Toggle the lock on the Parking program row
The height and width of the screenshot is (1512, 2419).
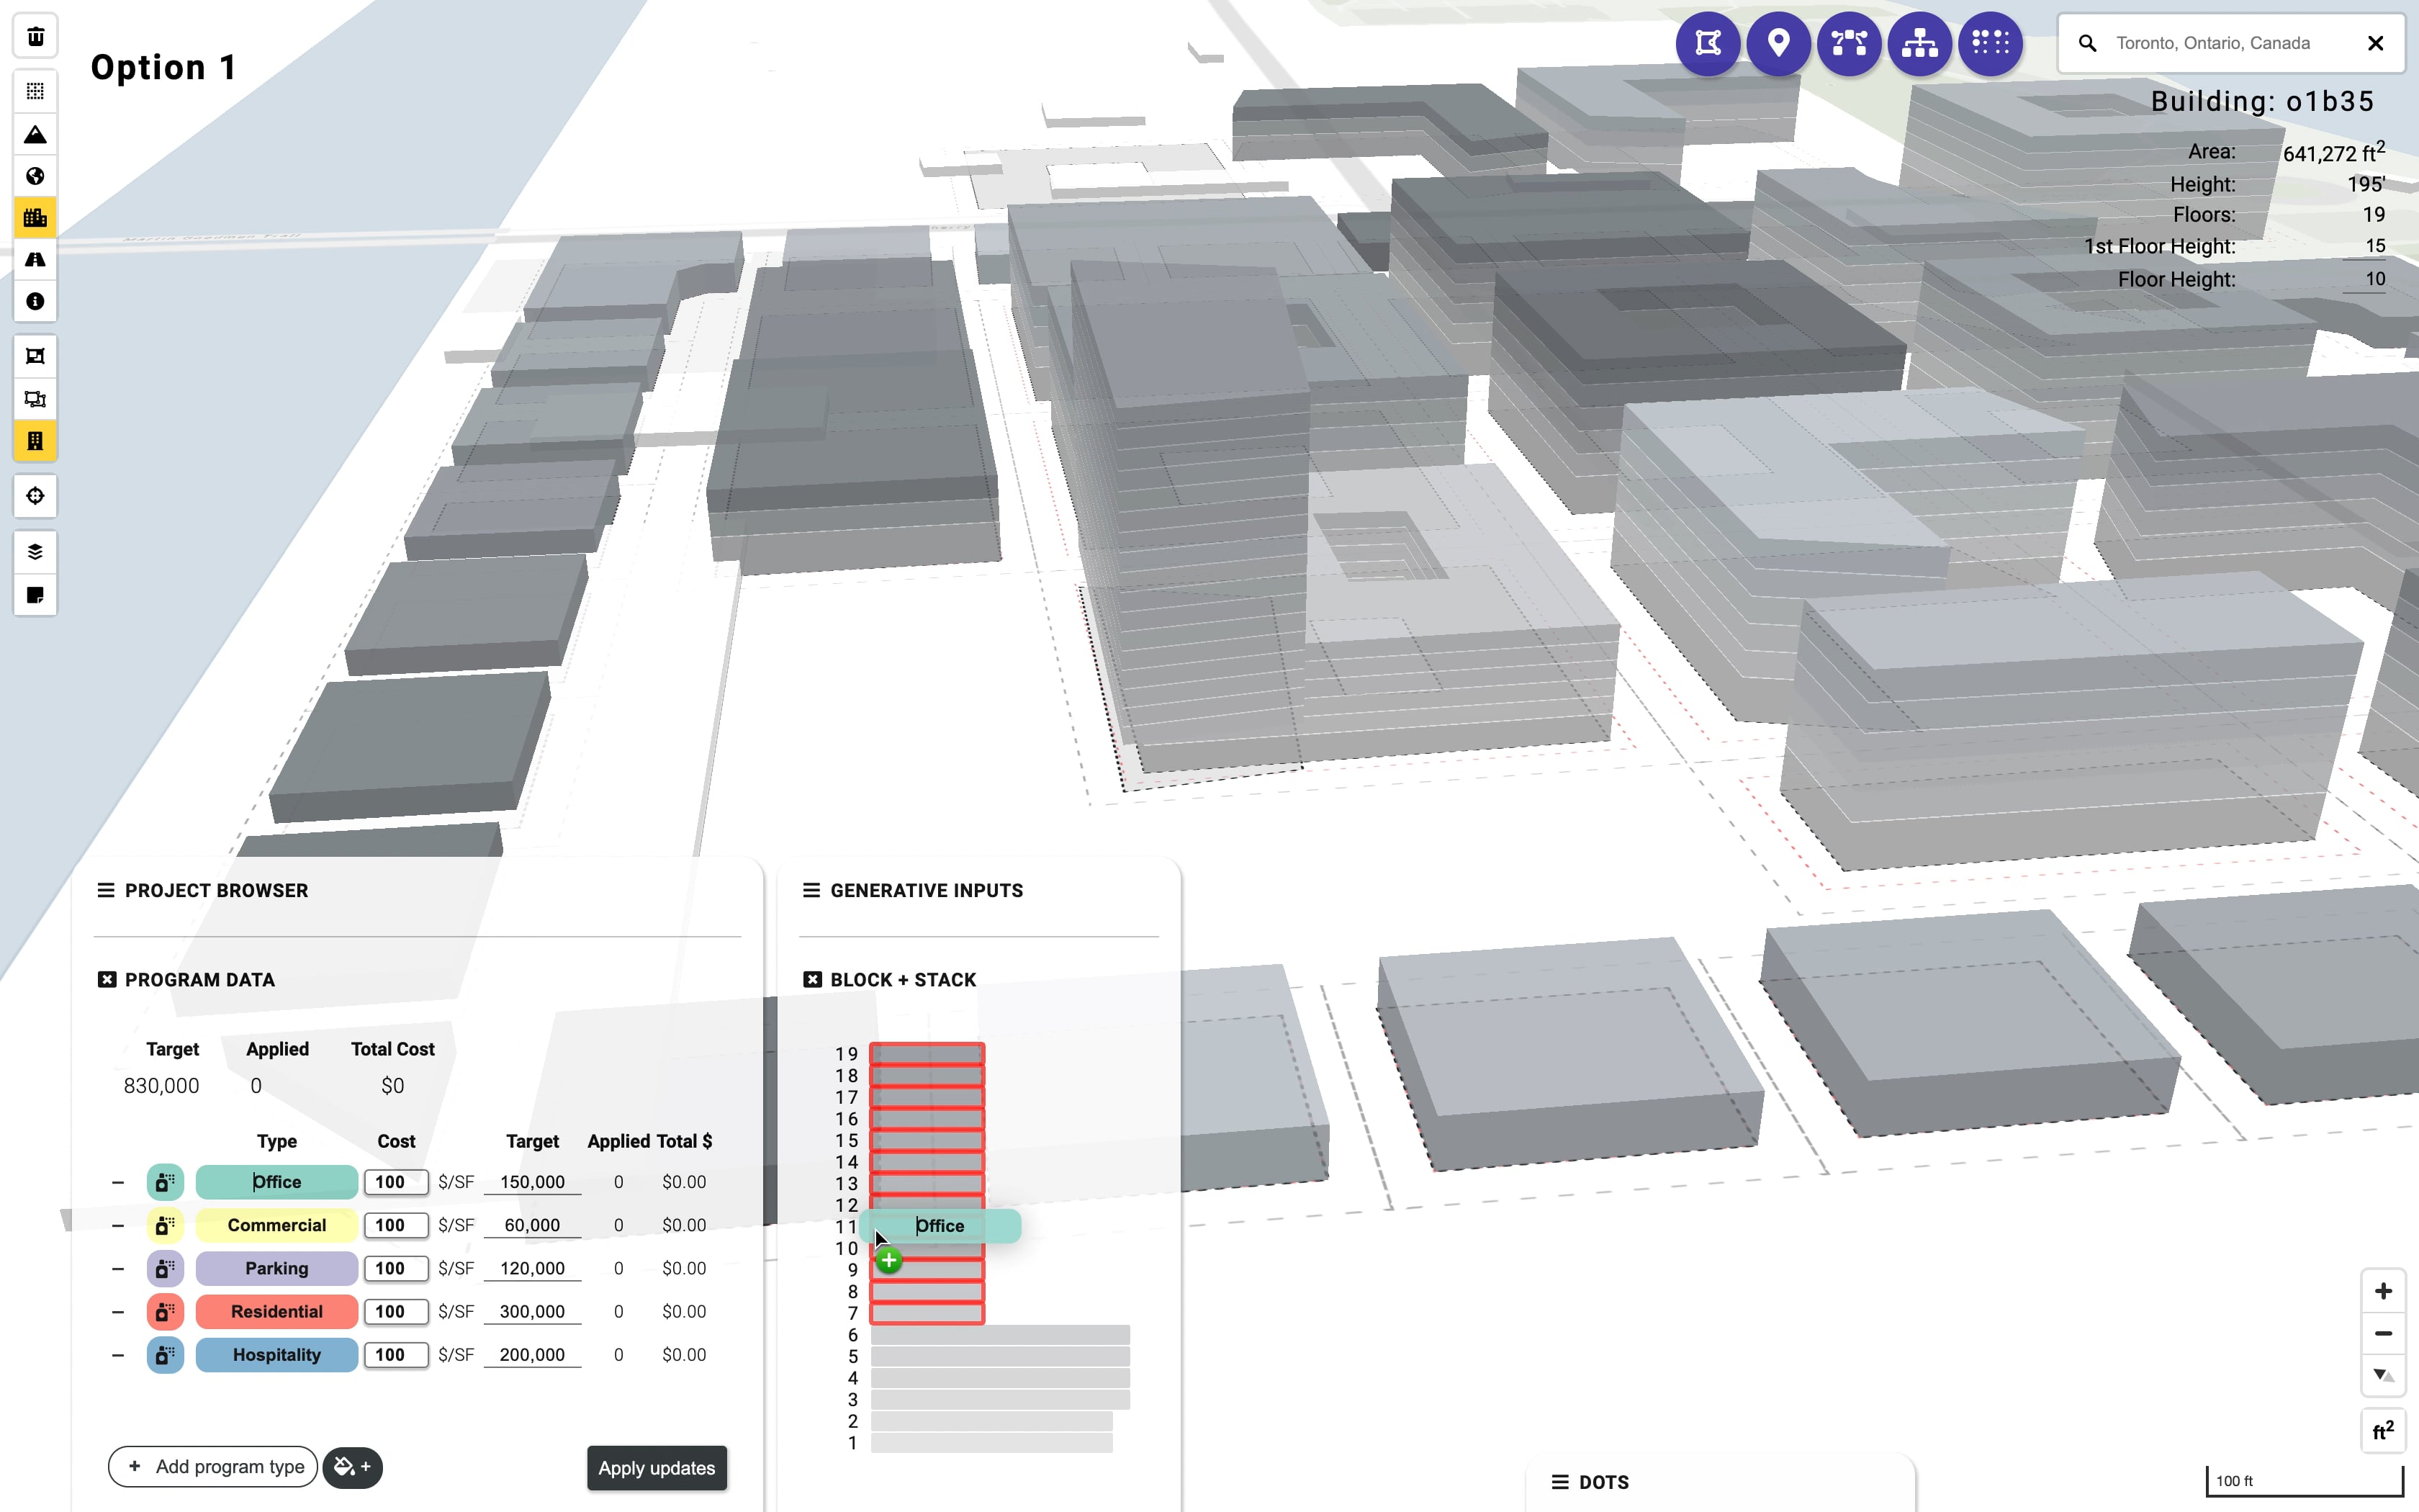(x=165, y=1268)
